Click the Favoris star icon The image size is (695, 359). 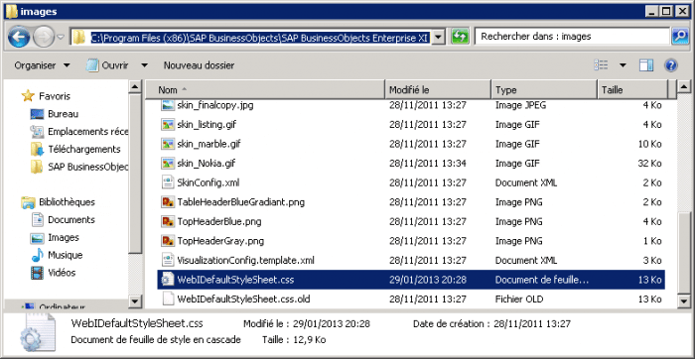28,95
